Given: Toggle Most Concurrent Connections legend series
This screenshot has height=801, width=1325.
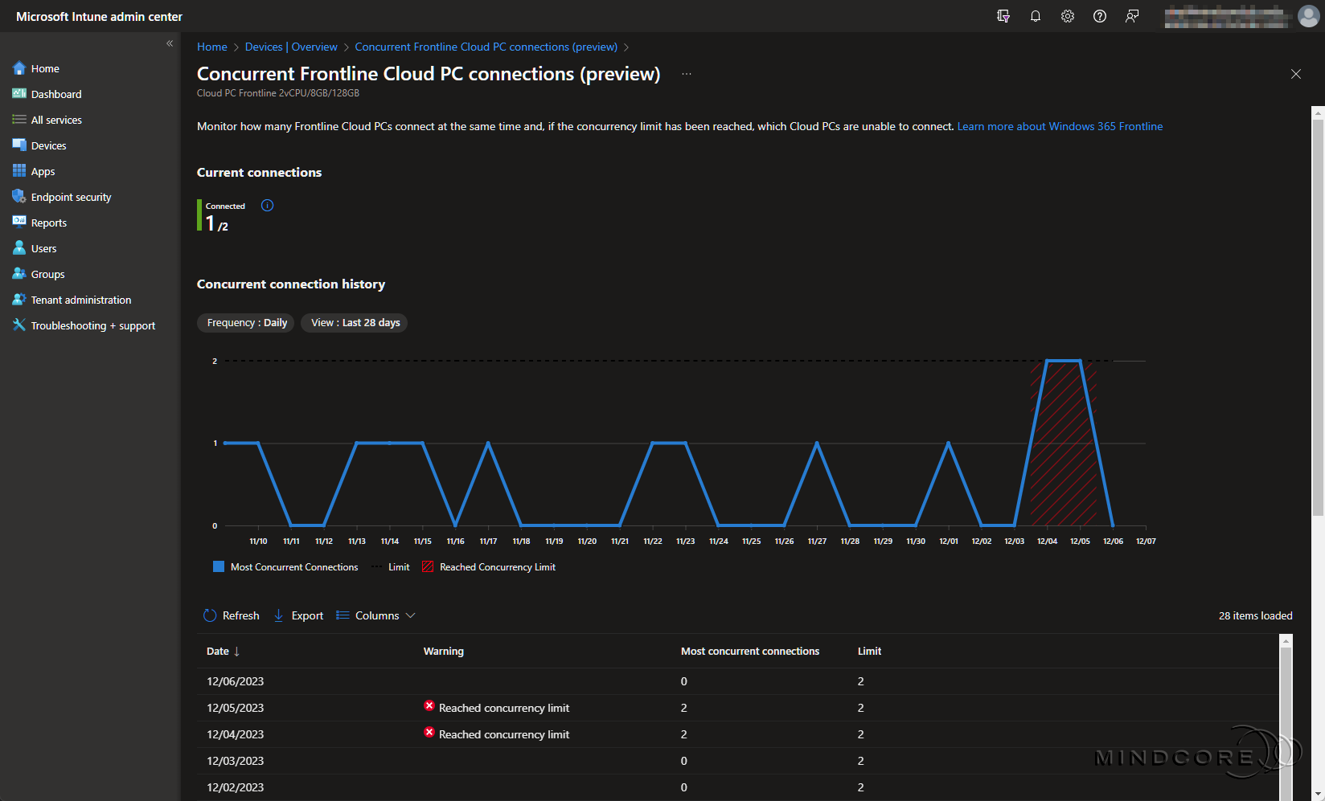Looking at the screenshot, I should click(285, 567).
